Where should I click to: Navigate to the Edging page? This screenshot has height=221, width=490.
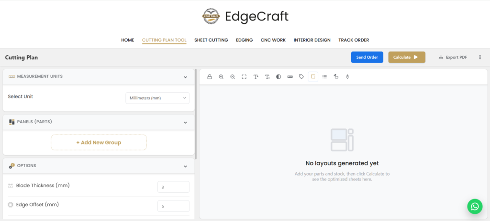pyautogui.click(x=245, y=40)
